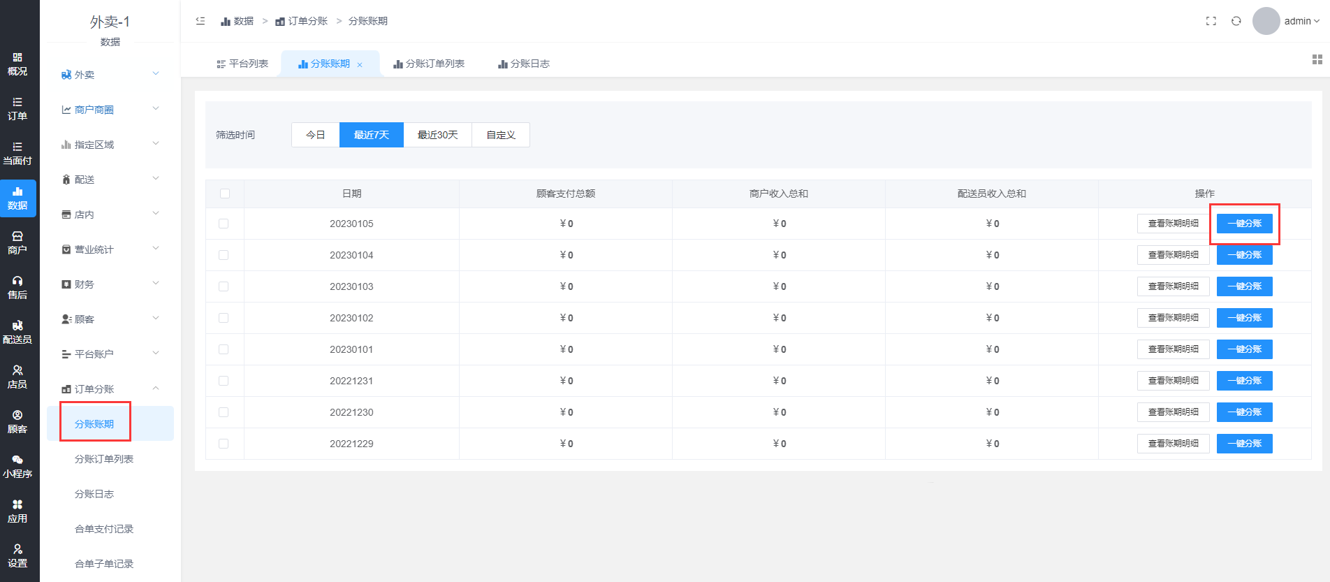Open the admin user dropdown
Image resolution: width=1330 pixels, height=582 pixels.
pyautogui.click(x=1301, y=21)
